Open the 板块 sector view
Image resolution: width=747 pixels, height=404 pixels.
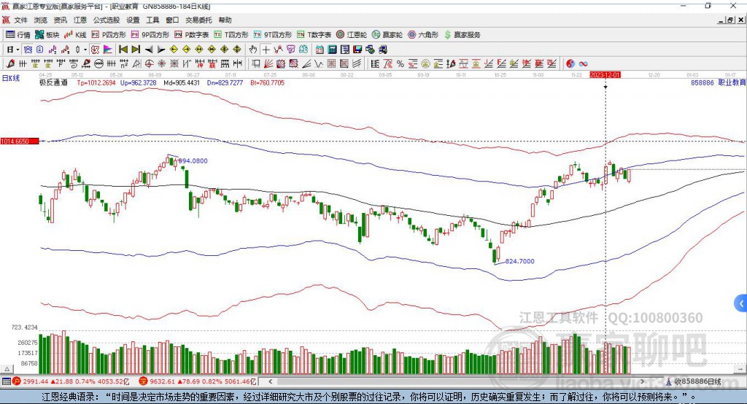47,35
